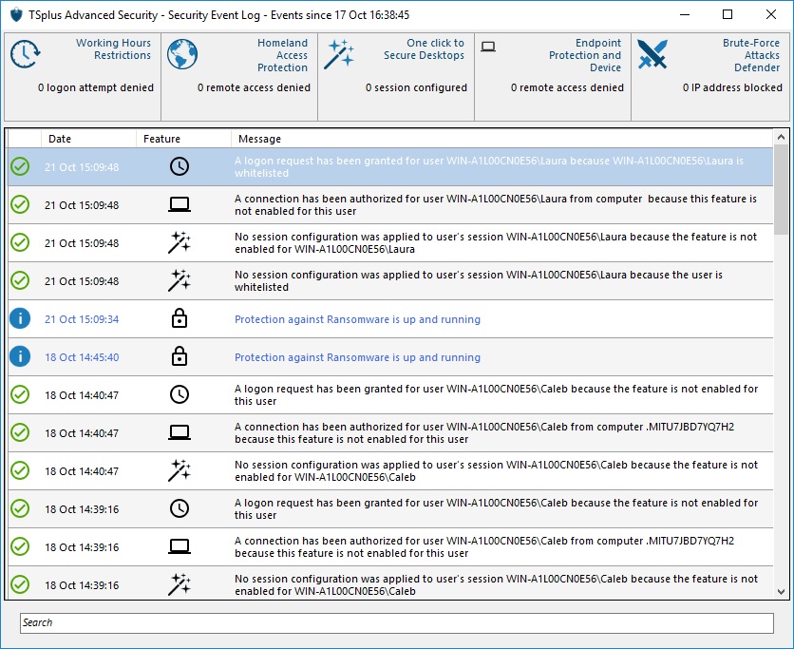Click laptop feature icon in 21 Oct Laura connection row
The height and width of the screenshot is (649, 794).
pos(180,204)
